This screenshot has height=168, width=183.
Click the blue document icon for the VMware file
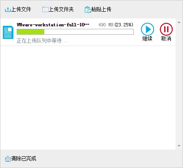[x=8, y=32]
